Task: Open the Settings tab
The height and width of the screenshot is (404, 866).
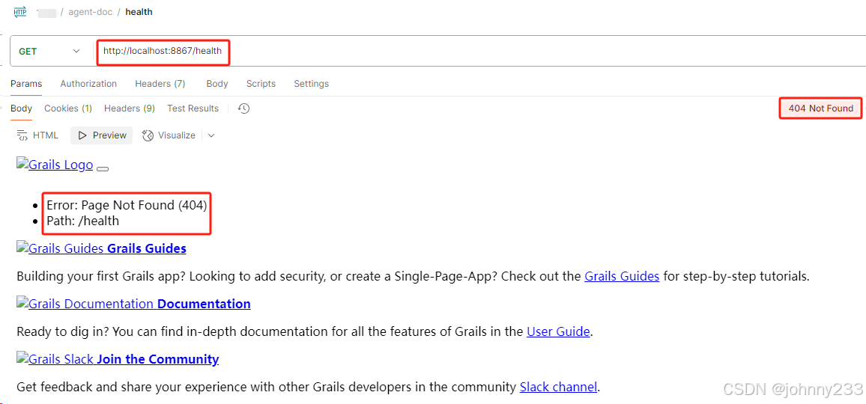Action: [311, 84]
